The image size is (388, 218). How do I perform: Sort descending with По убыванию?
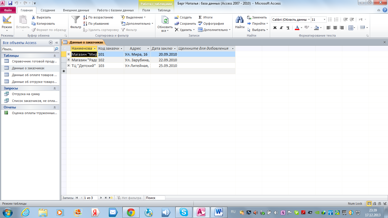click(x=96, y=24)
